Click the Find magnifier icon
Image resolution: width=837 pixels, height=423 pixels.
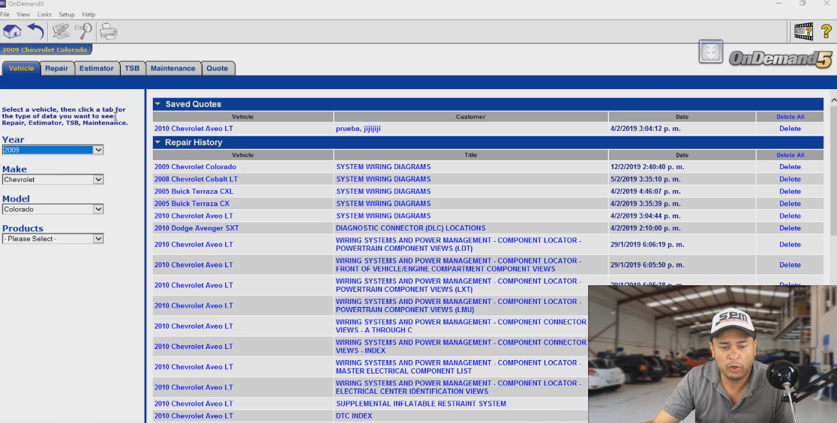pos(83,31)
